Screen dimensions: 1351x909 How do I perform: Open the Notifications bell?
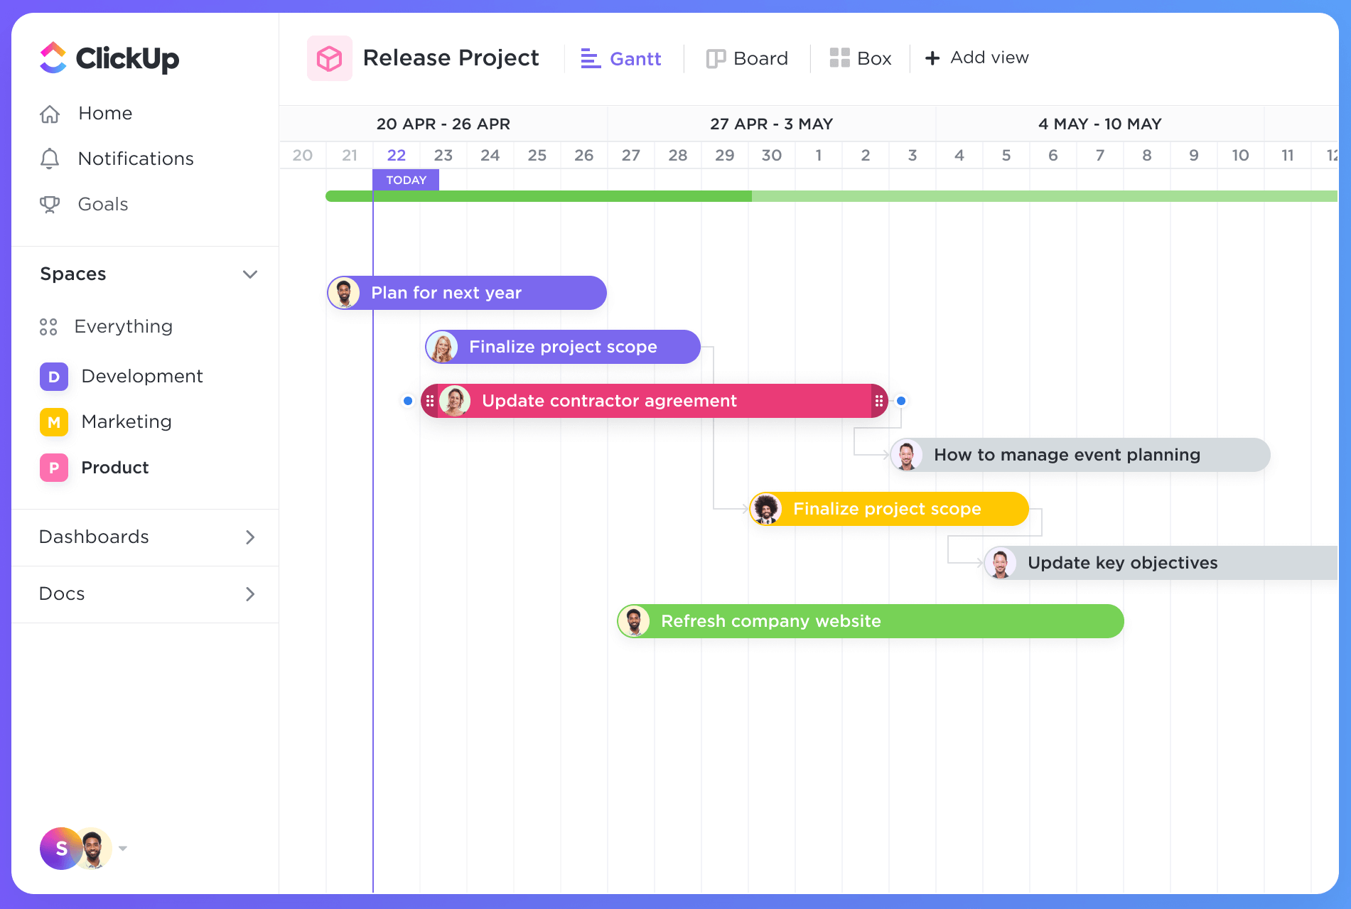click(50, 158)
